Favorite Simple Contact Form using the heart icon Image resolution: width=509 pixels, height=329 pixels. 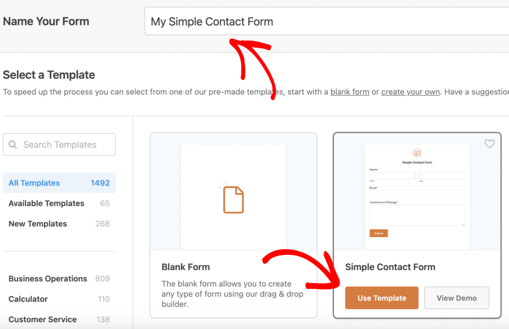coord(489,144)
